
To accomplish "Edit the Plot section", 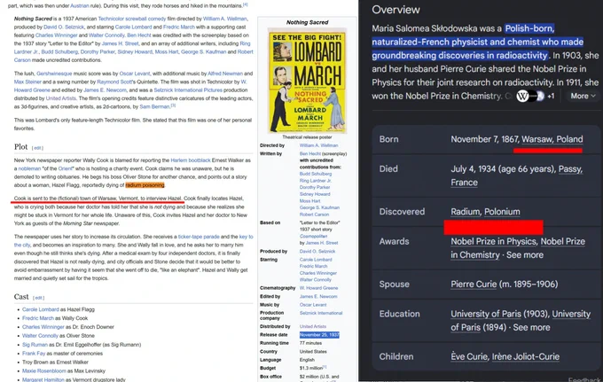I will tap(37, 148).
